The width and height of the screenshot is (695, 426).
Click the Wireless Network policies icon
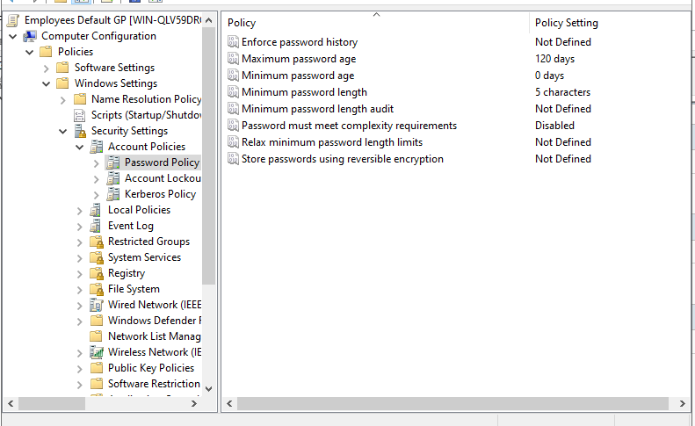(x=97, y=352)
